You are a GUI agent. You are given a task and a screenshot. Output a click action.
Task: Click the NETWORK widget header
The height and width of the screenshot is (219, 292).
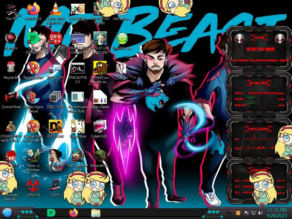point(259,129)
